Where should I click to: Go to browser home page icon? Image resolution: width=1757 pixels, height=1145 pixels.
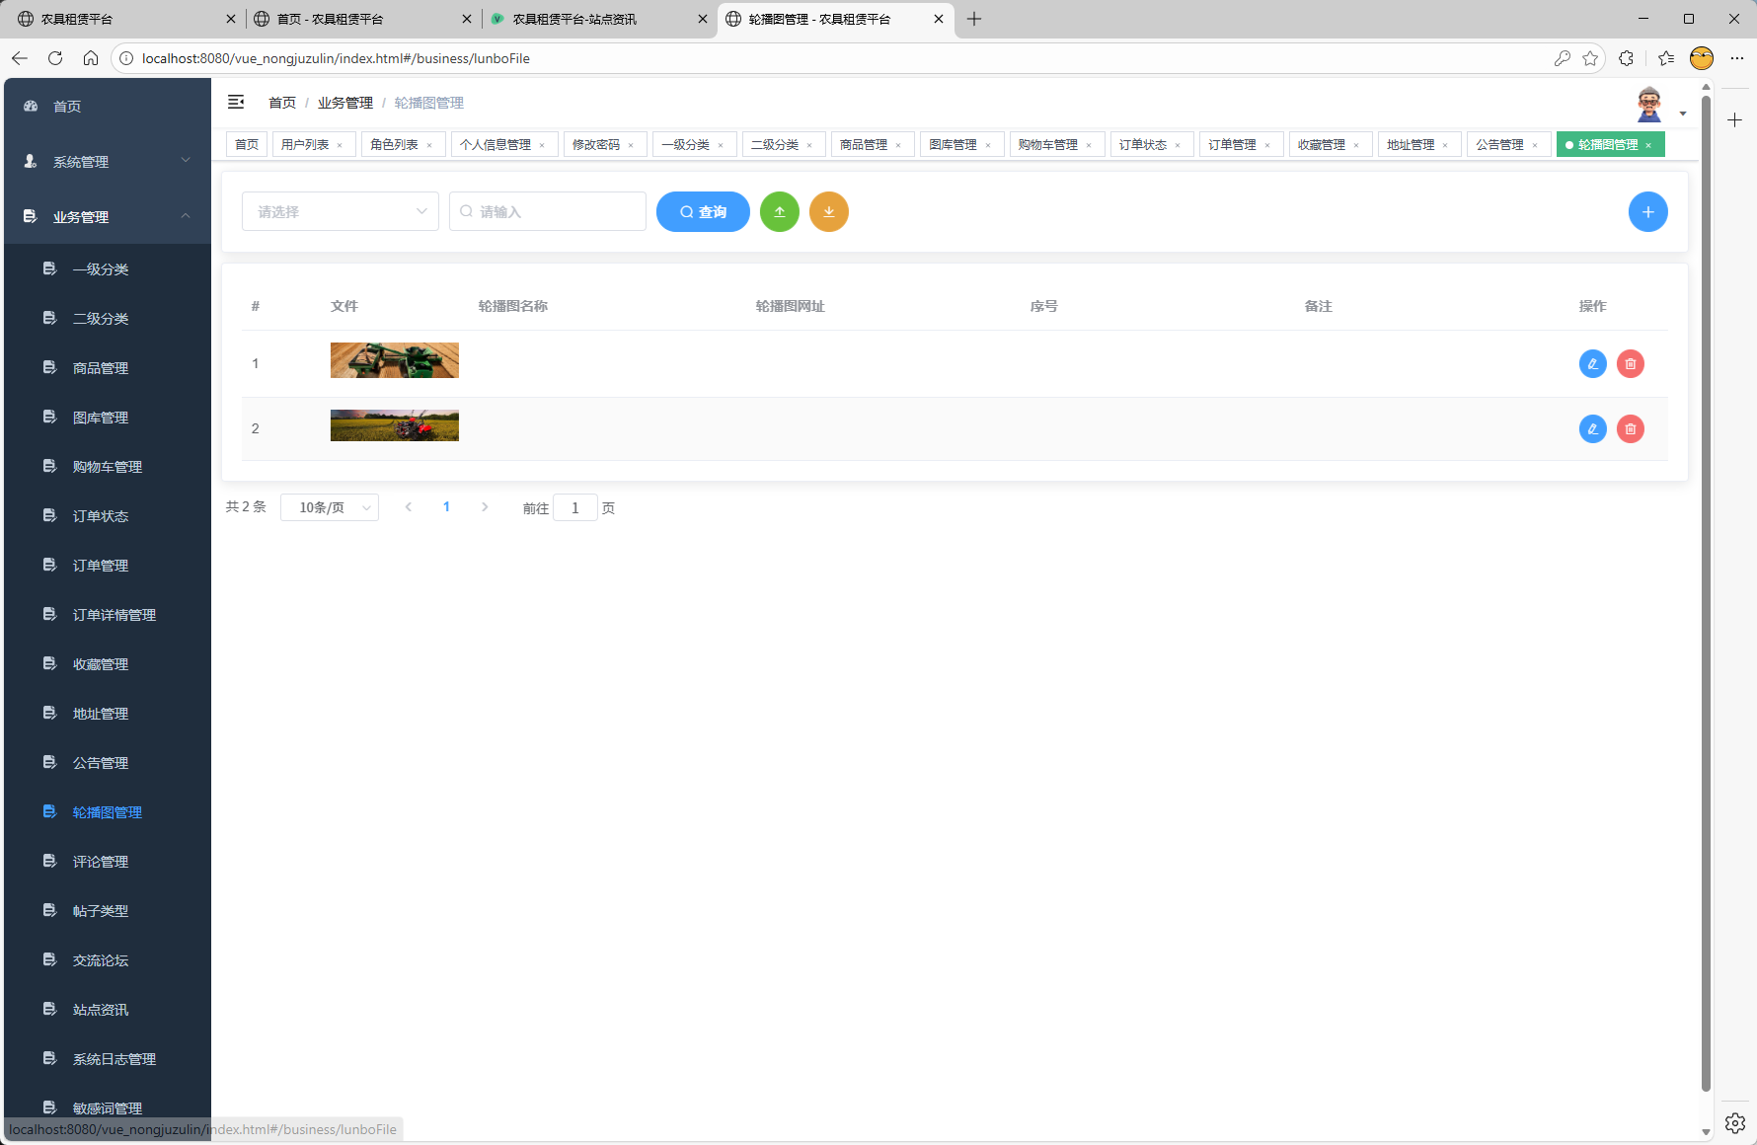pos(91,58)
